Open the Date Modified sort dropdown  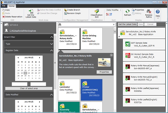(x=113, y=10)
